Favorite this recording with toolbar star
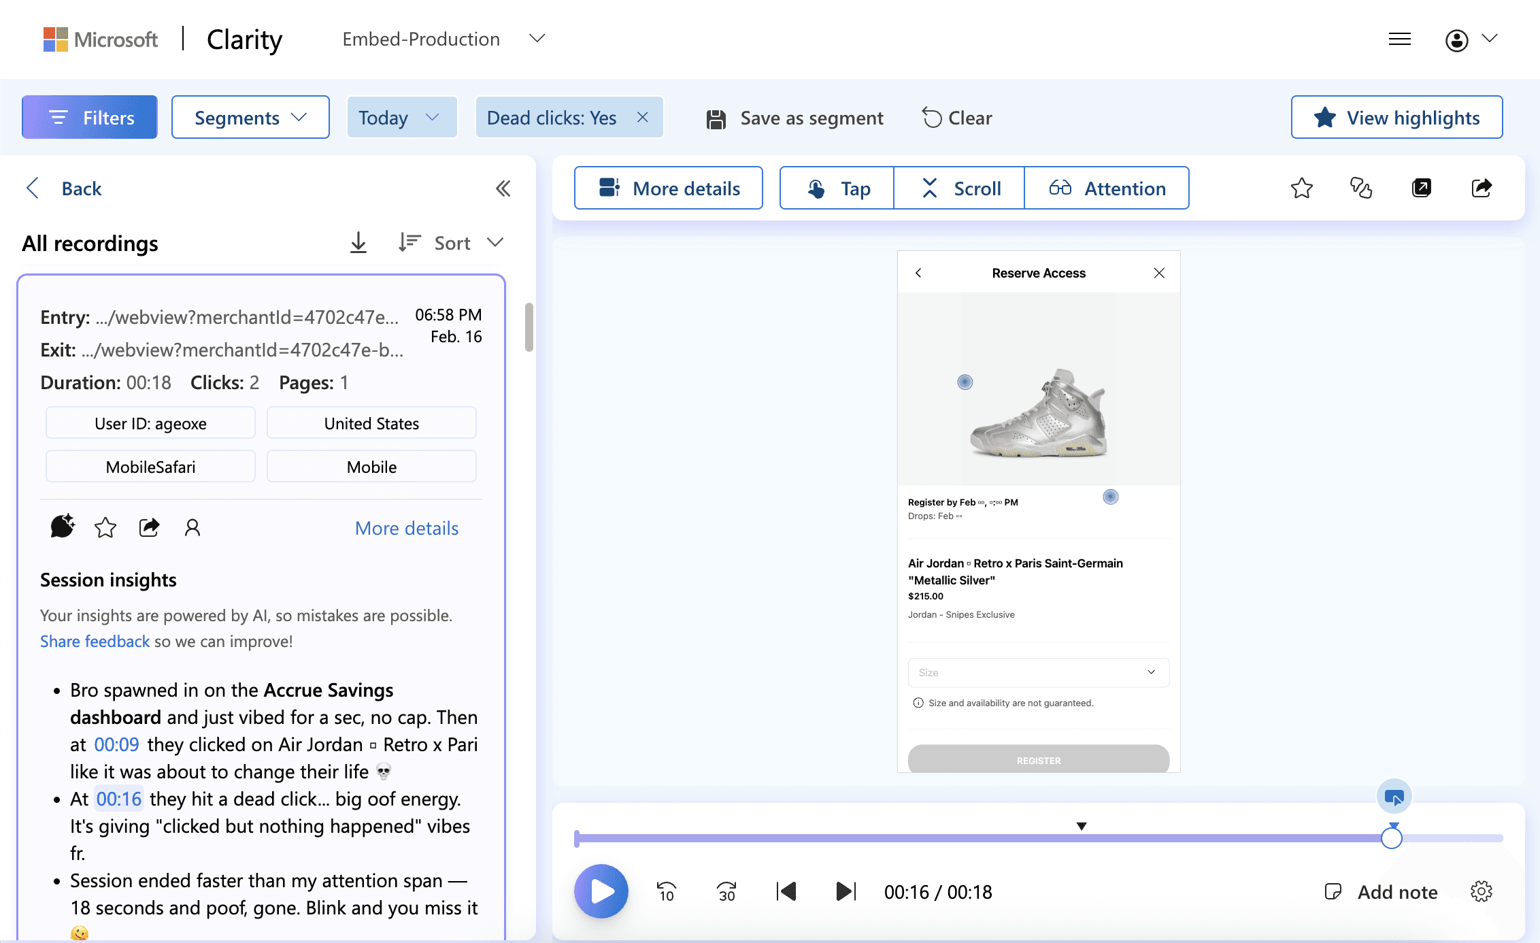 1301,188
